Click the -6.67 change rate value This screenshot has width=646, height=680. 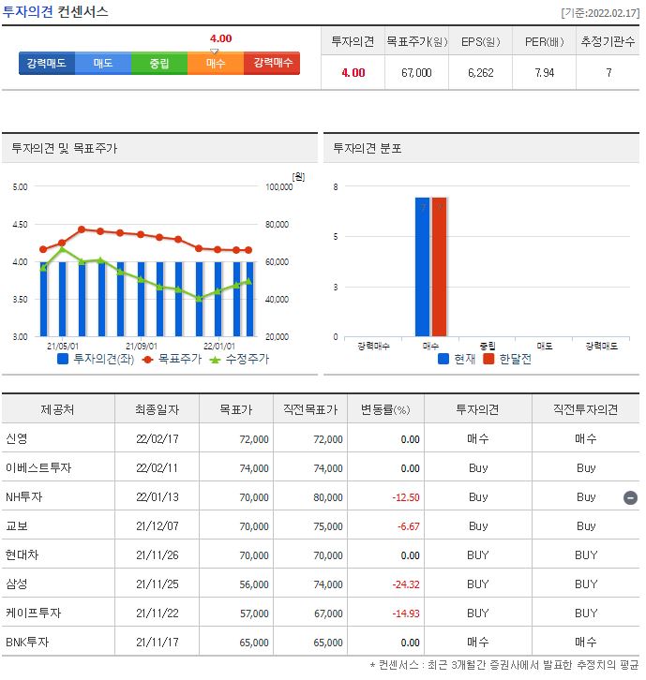[x=409, y=526]
